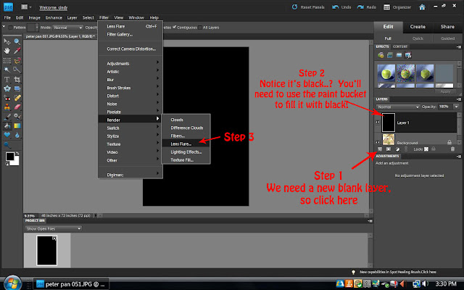Open the Layers panel flyout menu
464x290 pixels.
coord(459,99)
